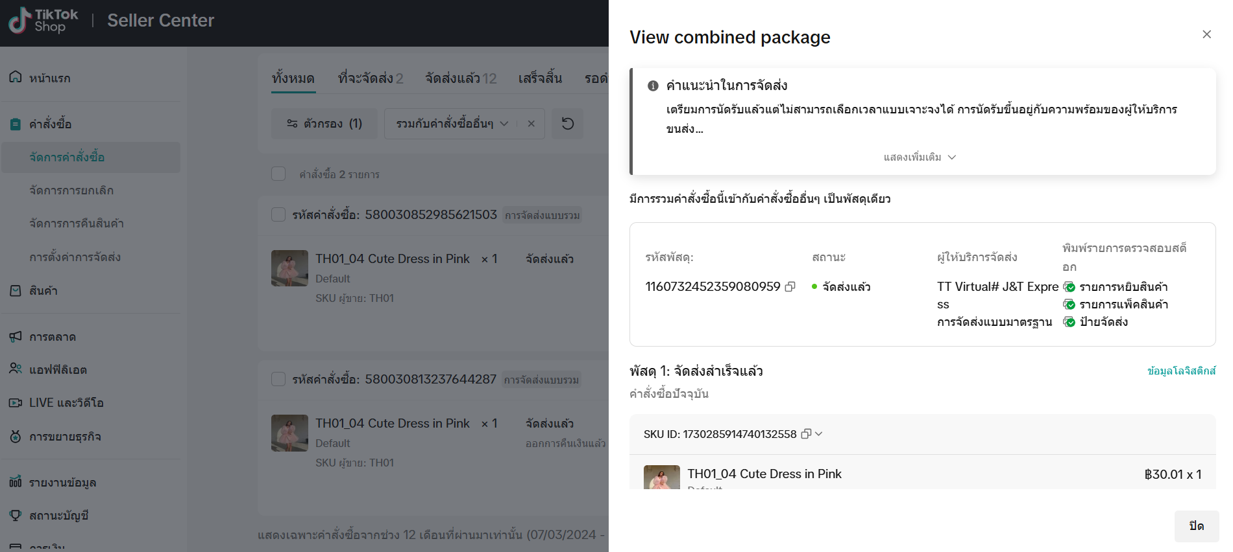Expand the SKU ID chevron

[819, 434]
